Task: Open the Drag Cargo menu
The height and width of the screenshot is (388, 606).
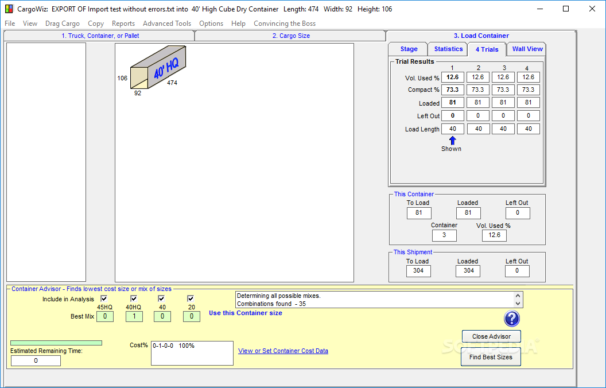Action: (62, 24)
